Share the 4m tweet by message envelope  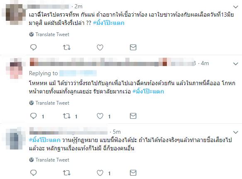pos(133,116)
